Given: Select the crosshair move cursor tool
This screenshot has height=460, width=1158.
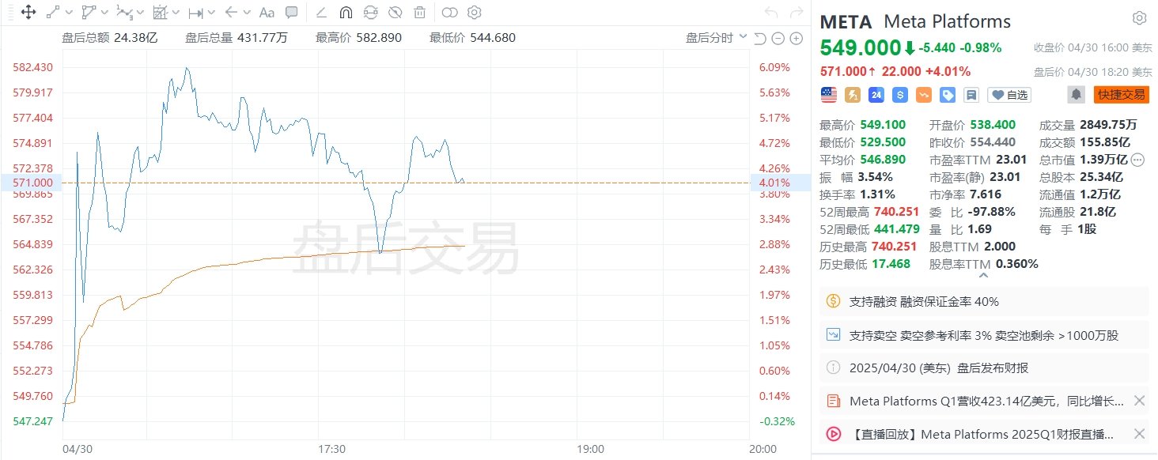Looking at the screenshot, I should point(28,12).
